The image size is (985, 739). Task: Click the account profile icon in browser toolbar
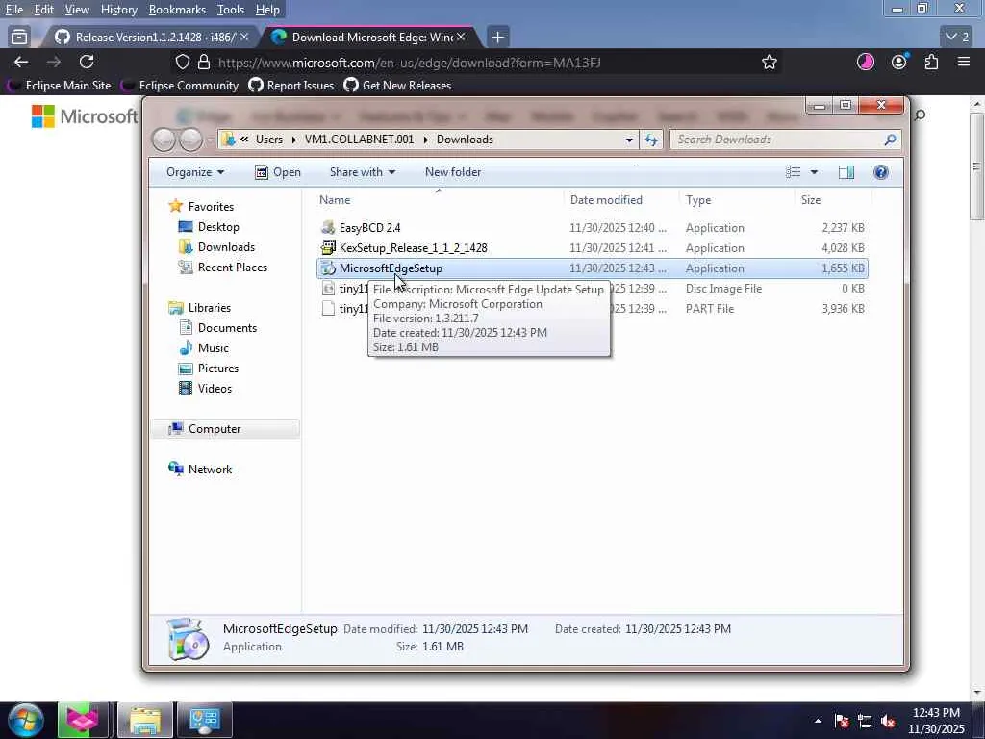tap(899, 62)
